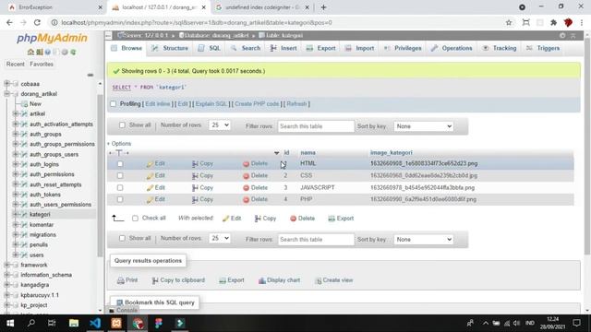This screenshot has width=591, height=332.
Task: Open new browser tab with plus icon
Action: coord(323,7)
